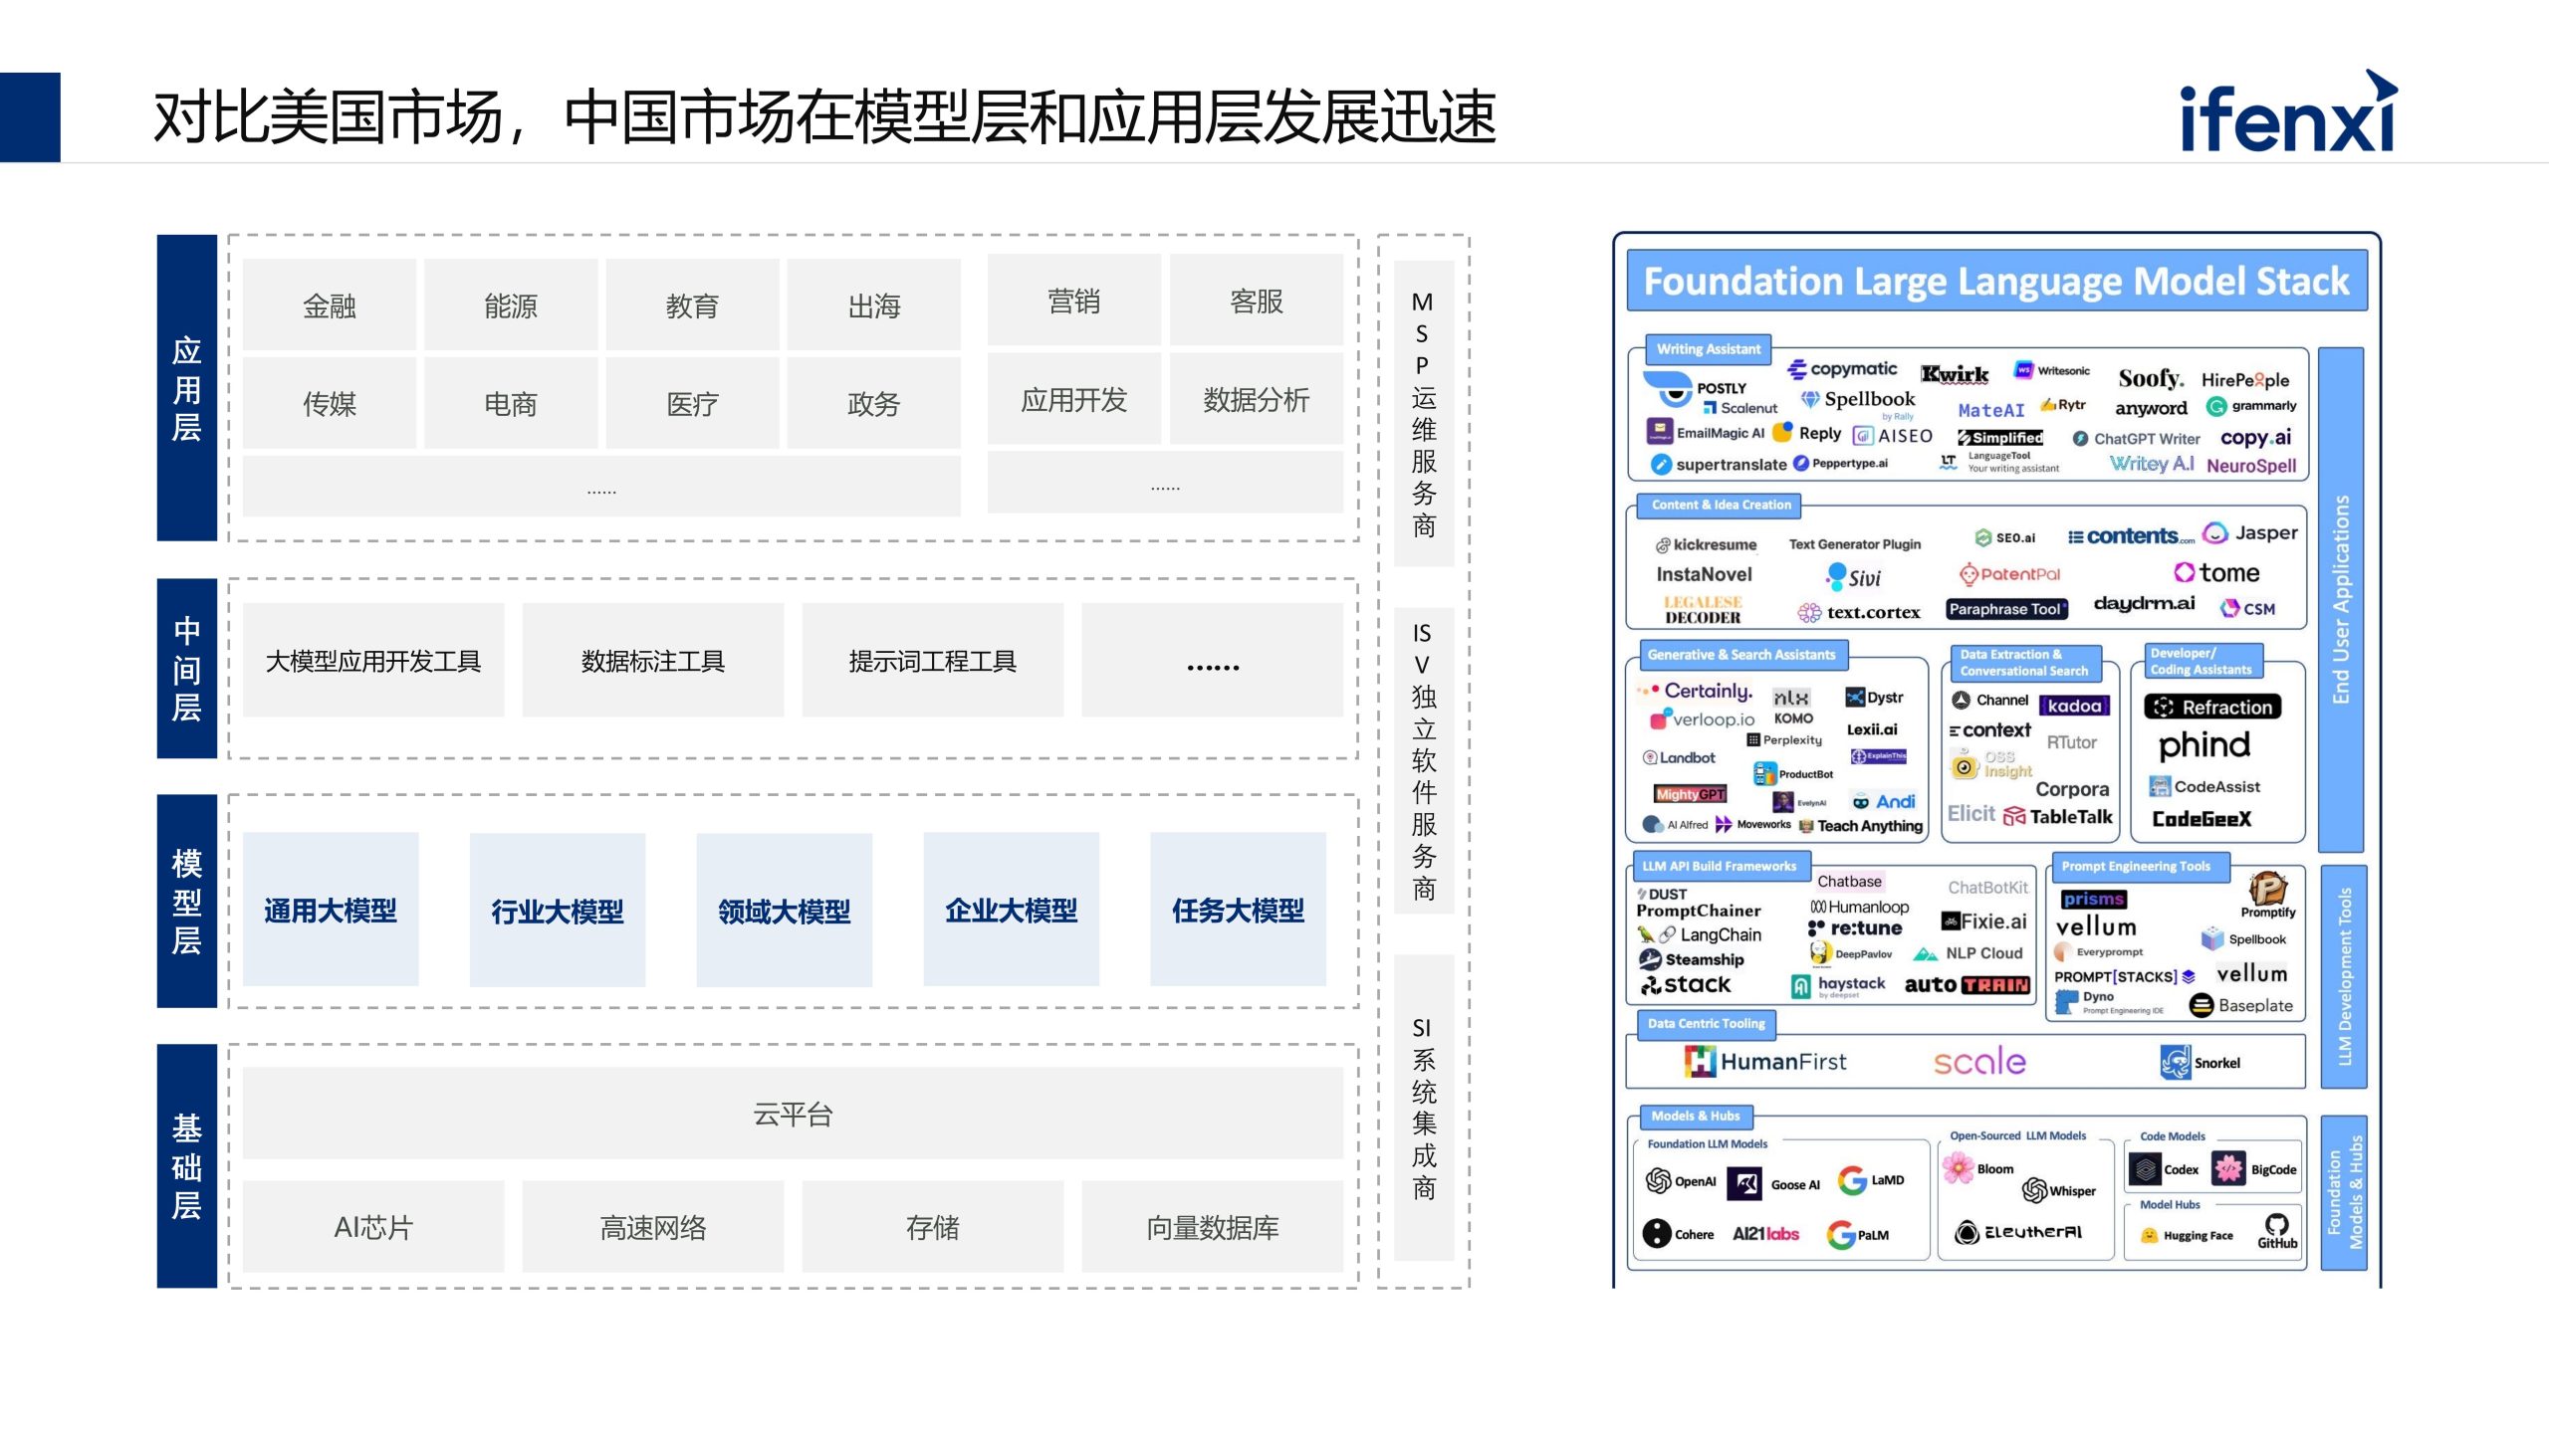
Task: Select the 电商 application box
Action: 511,403
